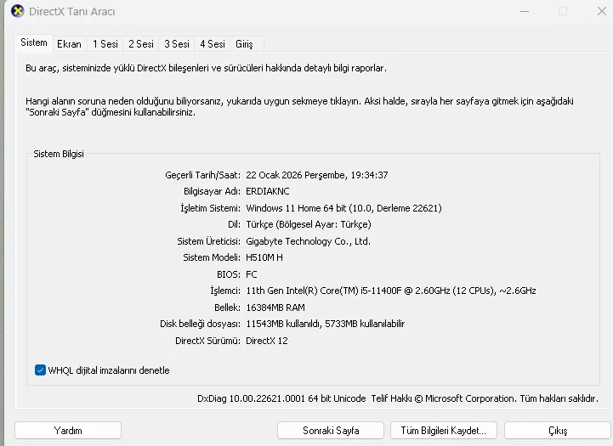Image resolution: width=613 pixels, height=446 pixels.
Task: Click the disabled maximize window button
Action: click(x=563, y=11)
